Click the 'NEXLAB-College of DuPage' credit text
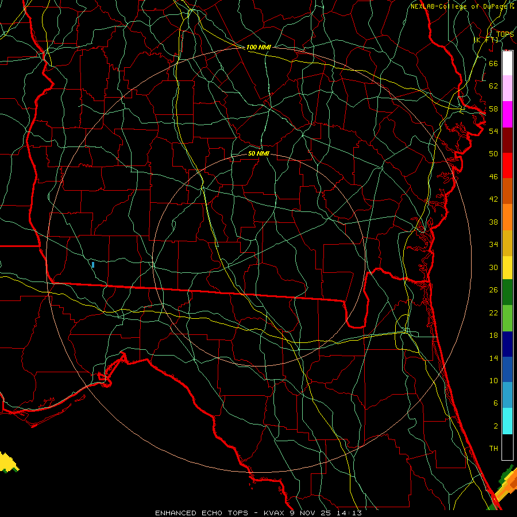Image resolution: width=517 pixels, height=517 pixels. point(460,6)
